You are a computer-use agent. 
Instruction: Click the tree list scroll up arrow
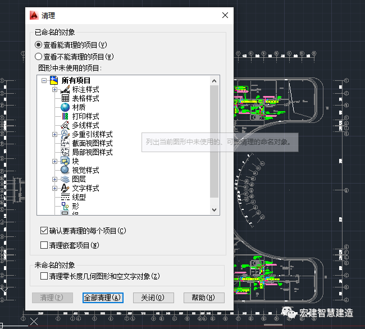click(x=214, y=81)
